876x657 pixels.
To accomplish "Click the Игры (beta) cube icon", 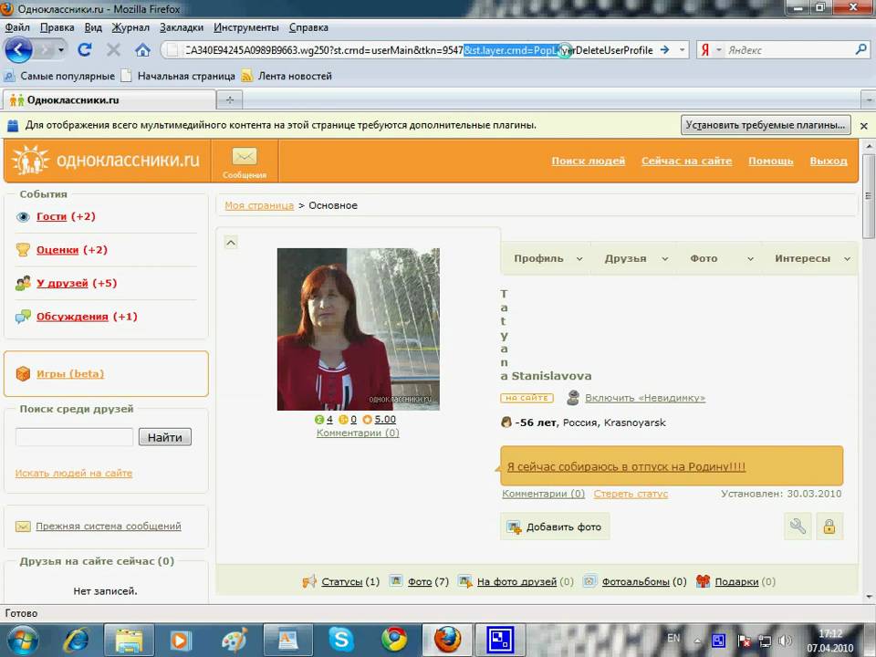I will (23, 374).
